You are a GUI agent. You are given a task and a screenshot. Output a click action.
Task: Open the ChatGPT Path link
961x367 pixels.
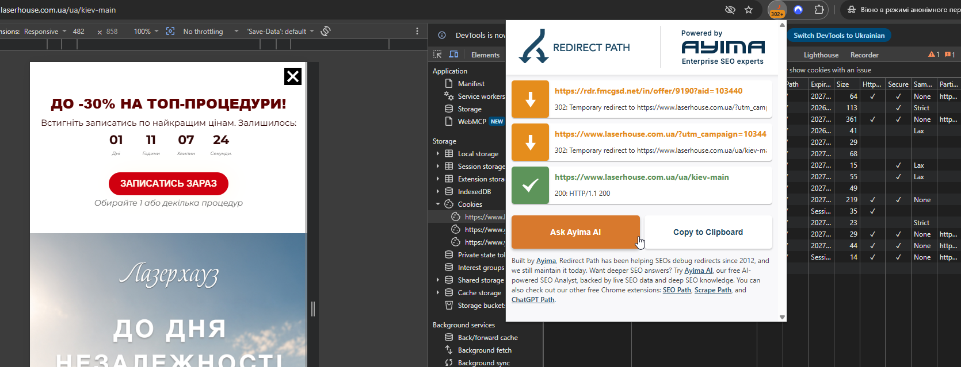click(533, 300)
